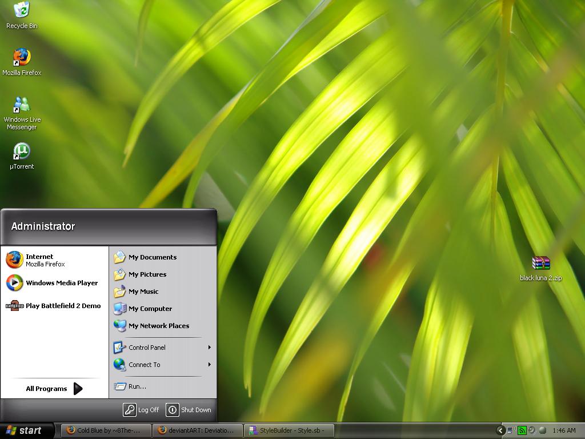585x439 pixels.
Task: Switch to StyleBuilder Style.sb taskbar window
Action: (289, 430)
